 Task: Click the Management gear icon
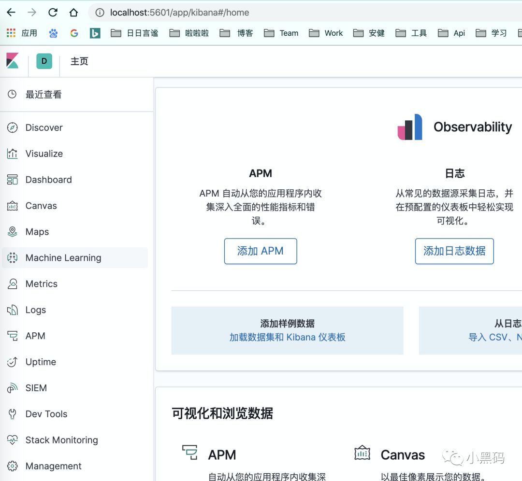coord(12,466)
